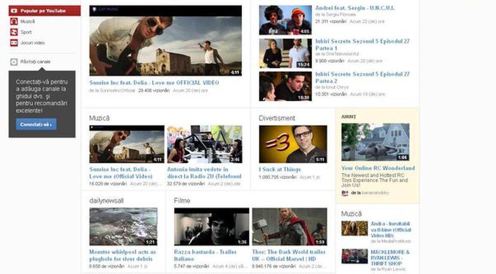Select the Muzică headphones icon in the sidebar

point(13,21)
